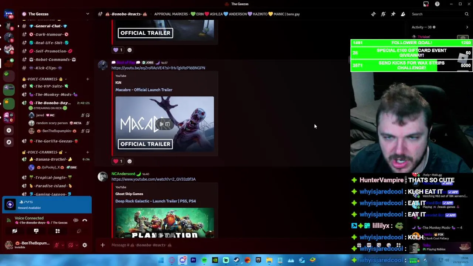Unmute the microphone

[x=57, y=245]
